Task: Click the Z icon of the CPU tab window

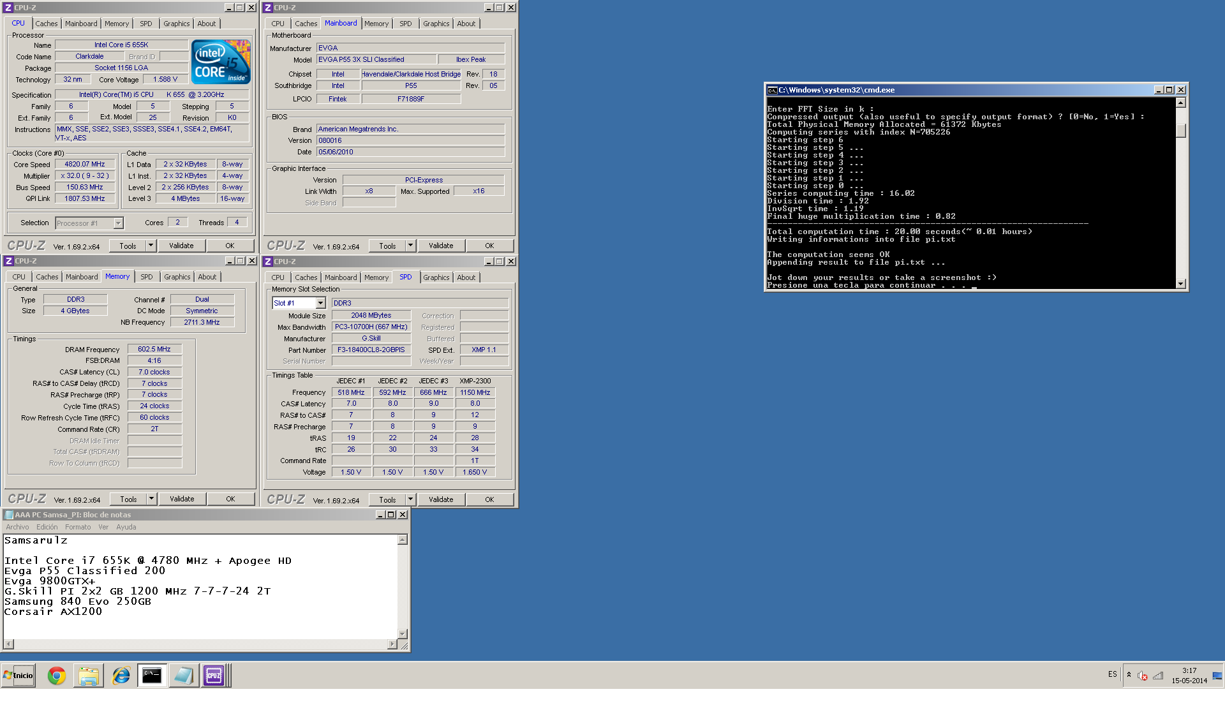Action: pos(8,8)
